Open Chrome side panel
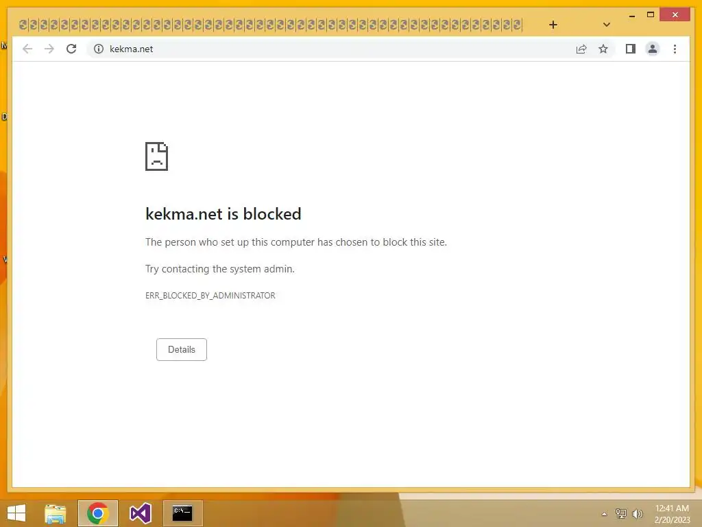The height and width of the screenshot is (527, 702). [x=631, y=49]
